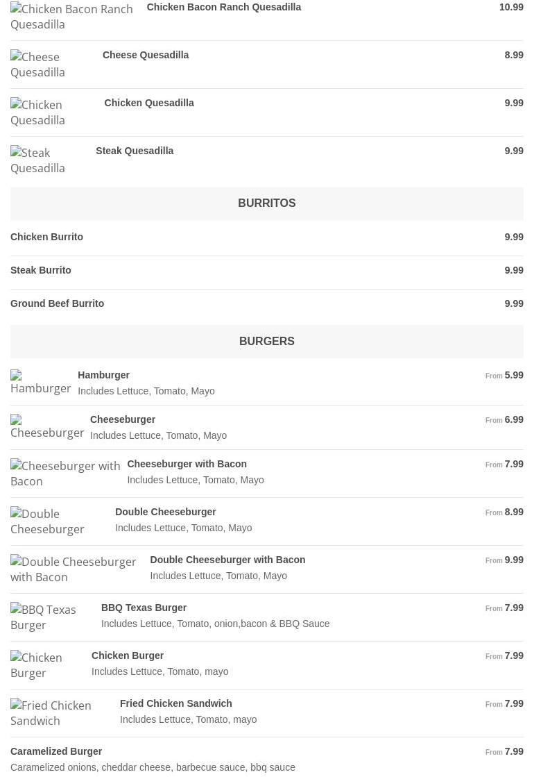The image size is (534, 777).
Task: Click the Chicken Bacon Ranch Quesadilla thumbnail image
Action: [x=73, y=17]
